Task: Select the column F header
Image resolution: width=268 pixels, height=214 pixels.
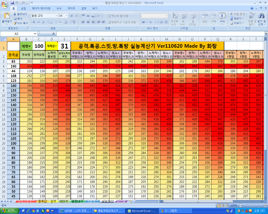Action: [78, 39]
